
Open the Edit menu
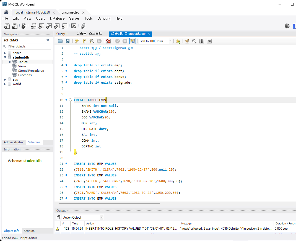(16, 18)
